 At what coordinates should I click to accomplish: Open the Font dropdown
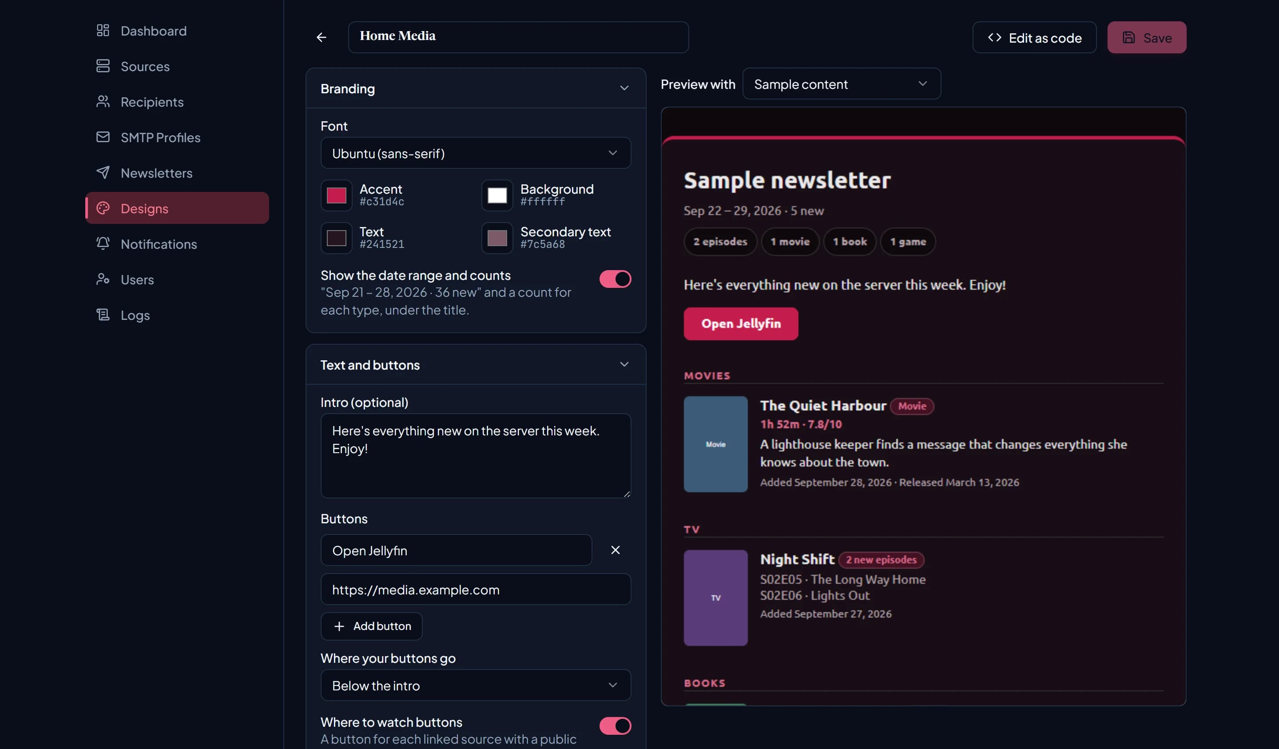tap(476, 153)
